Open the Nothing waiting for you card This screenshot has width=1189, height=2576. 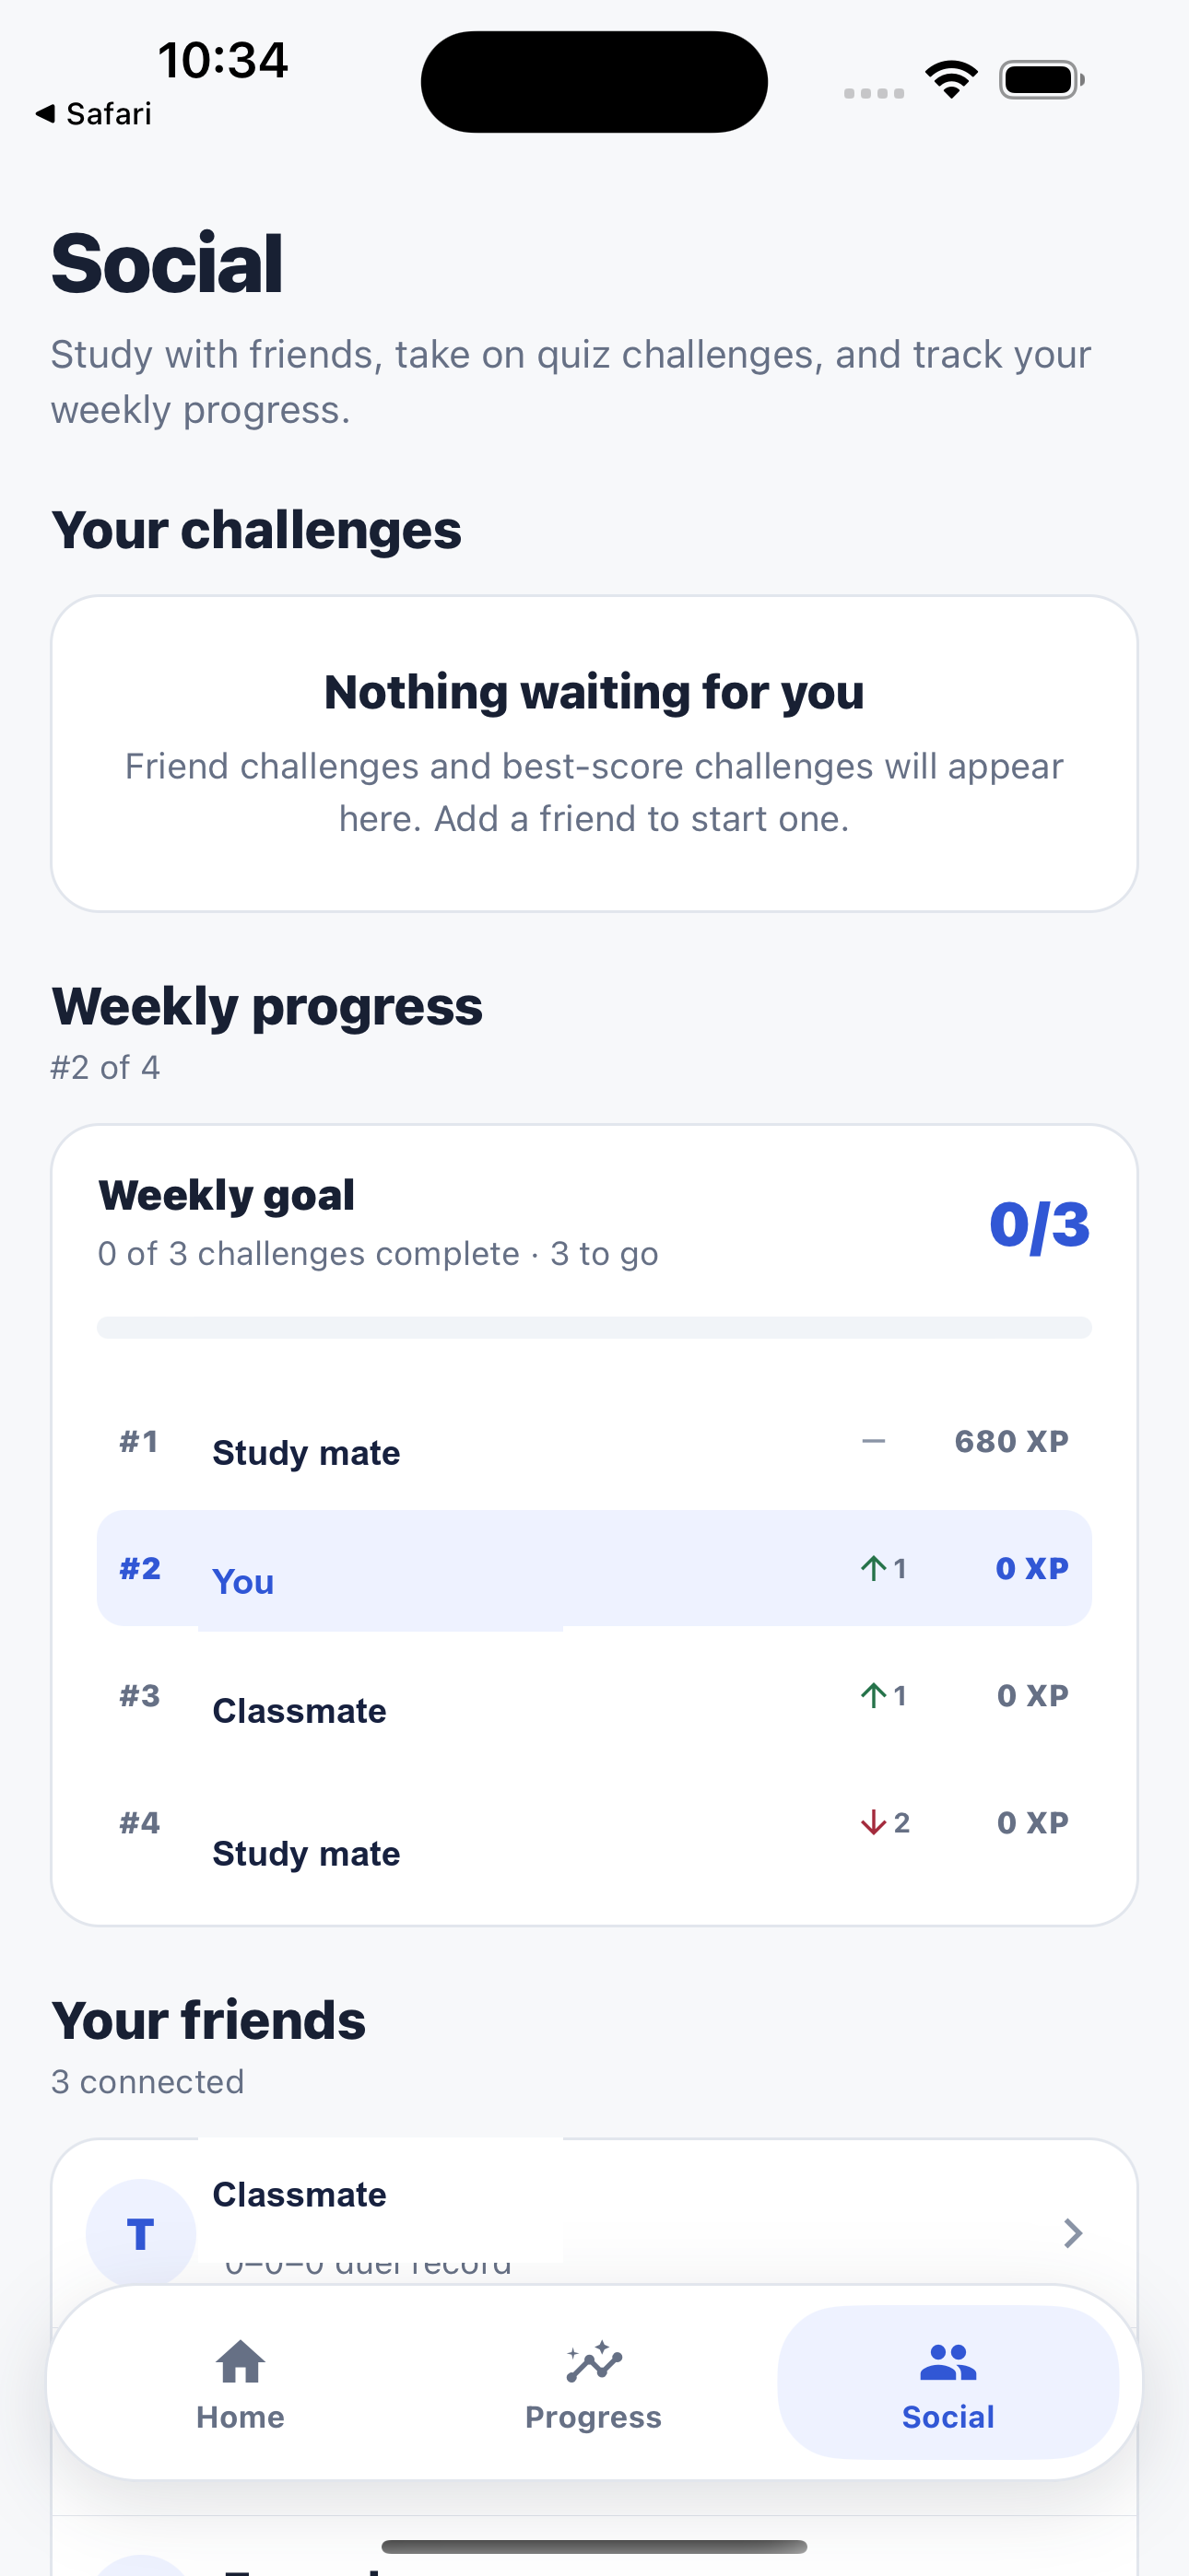[x=594, y=754]
